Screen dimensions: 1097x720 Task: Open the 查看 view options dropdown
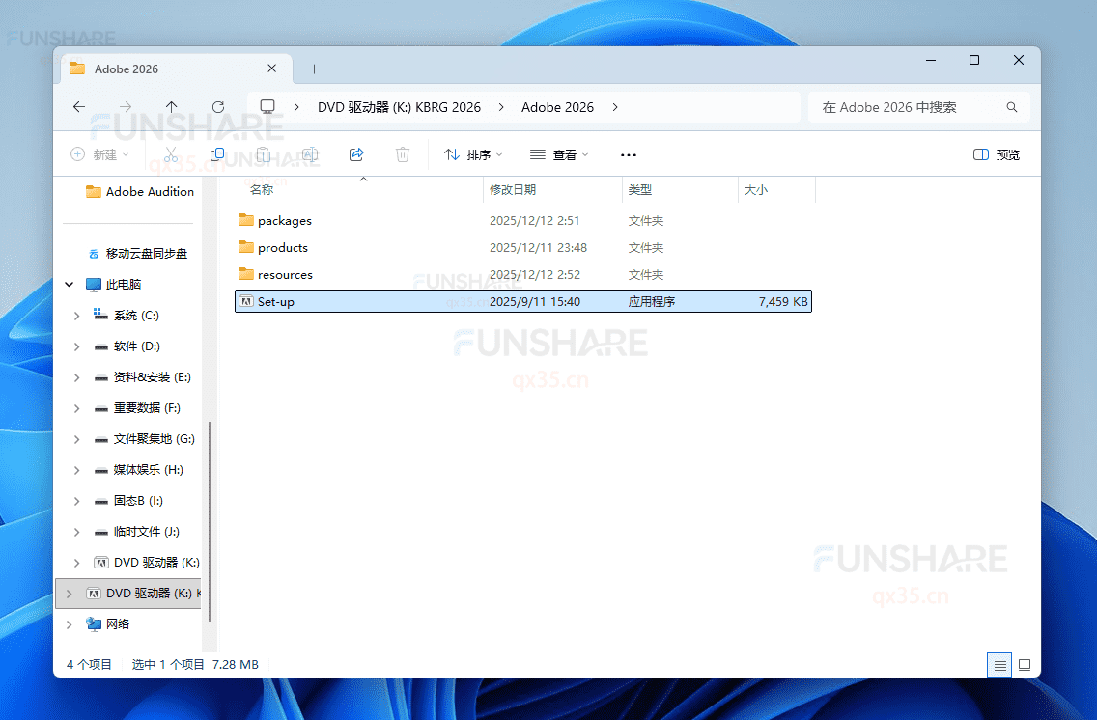(x=560, y=154)
